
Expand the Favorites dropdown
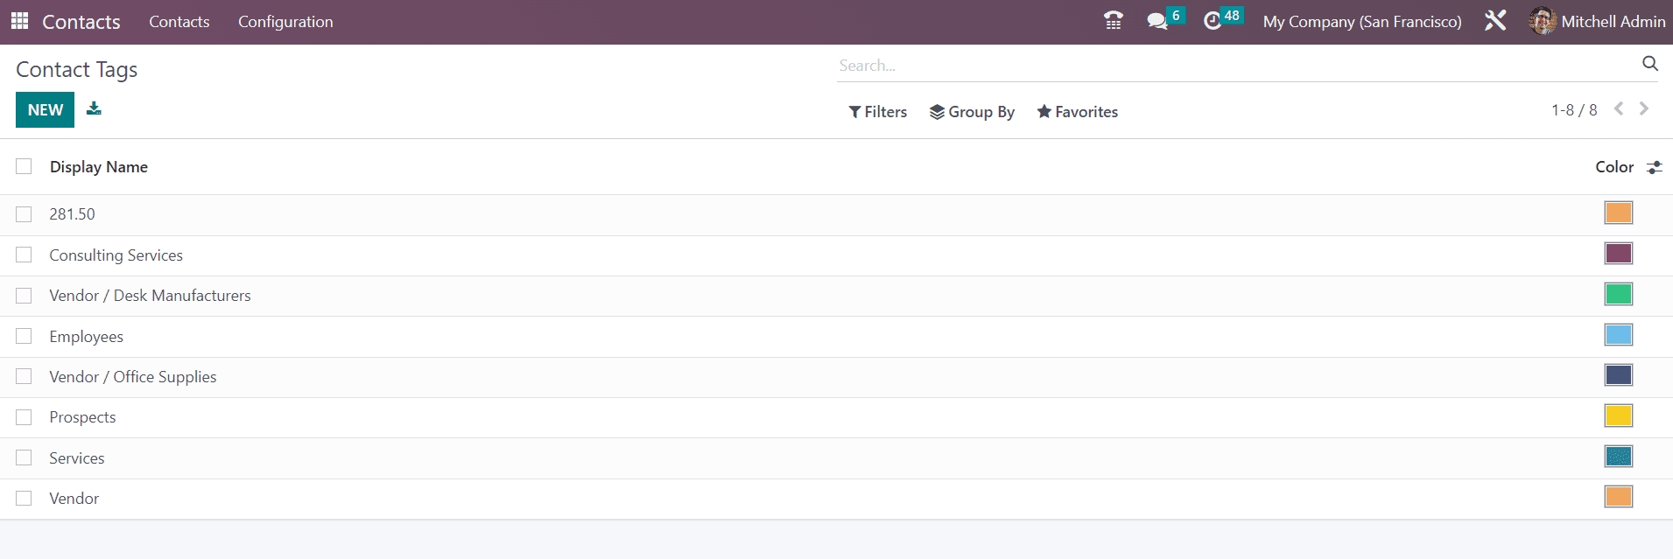tap(1077, 112)
